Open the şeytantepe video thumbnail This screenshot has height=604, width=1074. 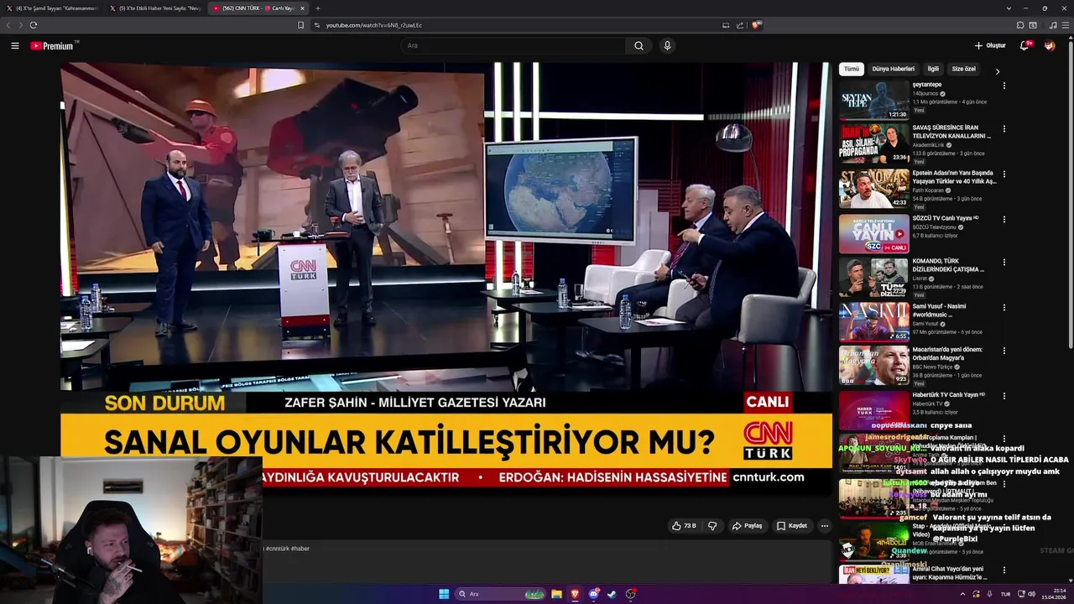click(x=874, y=100)
